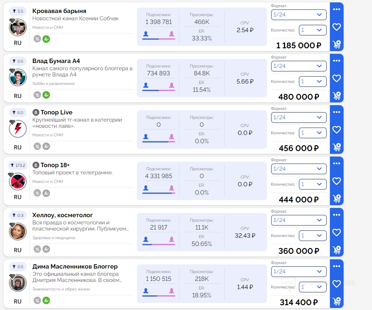This screenshot has width=372, height=310.
Task: Toggle favorite heart for Топор 18+
Action: 336,181
